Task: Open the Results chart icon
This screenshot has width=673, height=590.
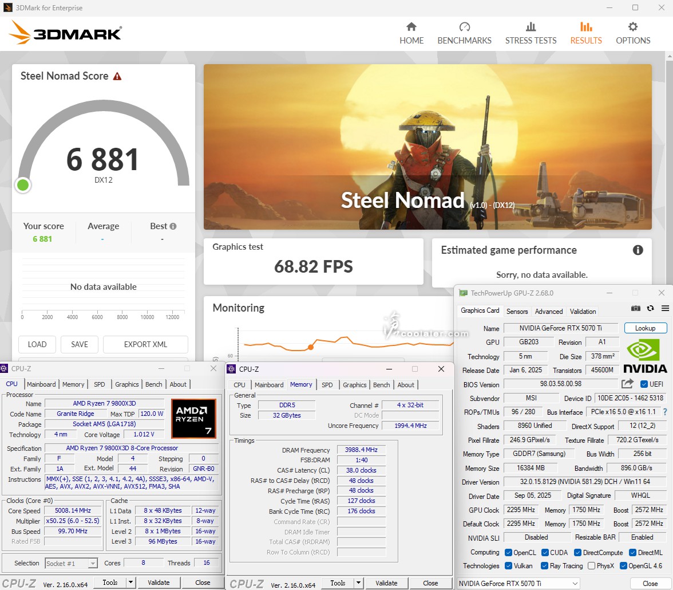Action: (586, 27)
